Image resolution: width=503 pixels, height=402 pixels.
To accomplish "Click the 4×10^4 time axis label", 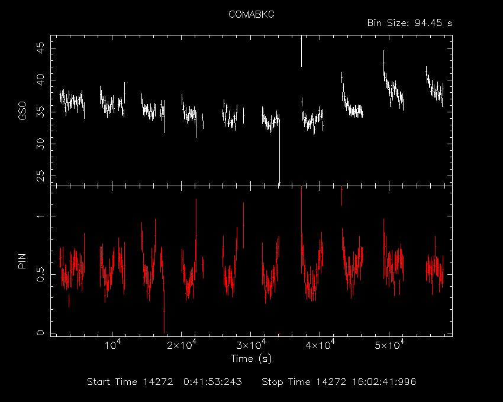I will 320,345.
